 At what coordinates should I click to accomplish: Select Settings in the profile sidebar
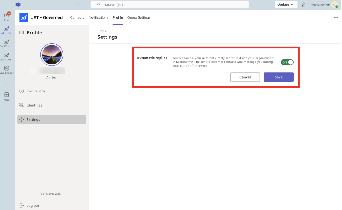tap(52, 119)
